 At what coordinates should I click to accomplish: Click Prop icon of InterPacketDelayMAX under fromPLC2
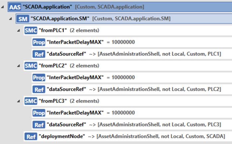[39, 77]
